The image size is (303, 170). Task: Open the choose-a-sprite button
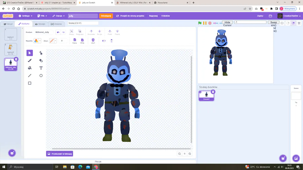283,158
